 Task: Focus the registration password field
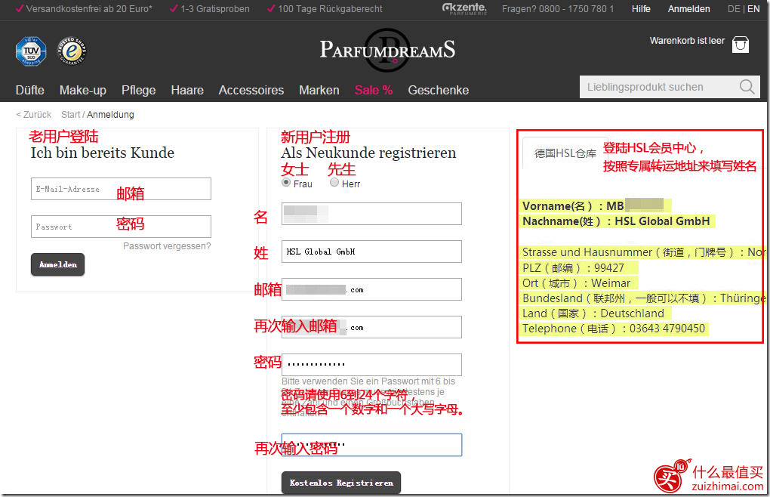(x=371, y=365)
